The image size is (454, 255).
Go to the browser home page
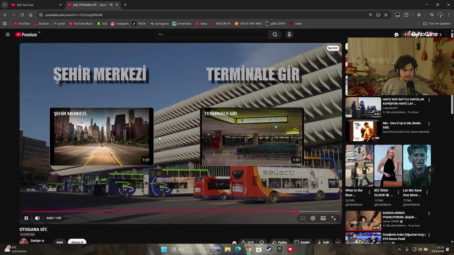pos(31,15)
